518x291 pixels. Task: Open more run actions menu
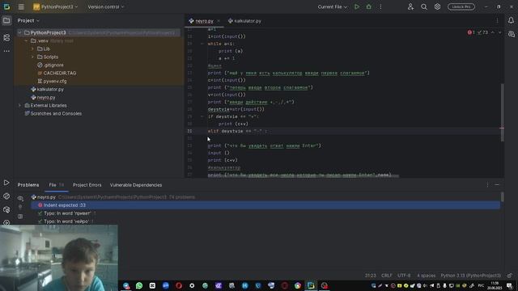pos(380,6)
